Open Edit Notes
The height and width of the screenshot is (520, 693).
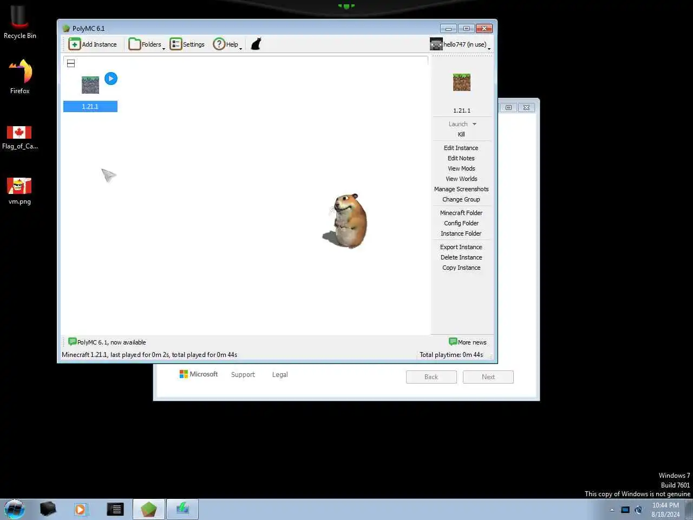click(x=461, y=158)
